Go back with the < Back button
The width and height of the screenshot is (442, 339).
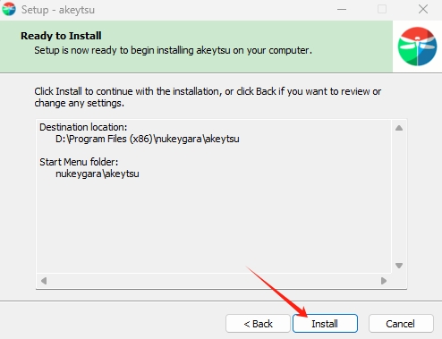coord(258,324)
